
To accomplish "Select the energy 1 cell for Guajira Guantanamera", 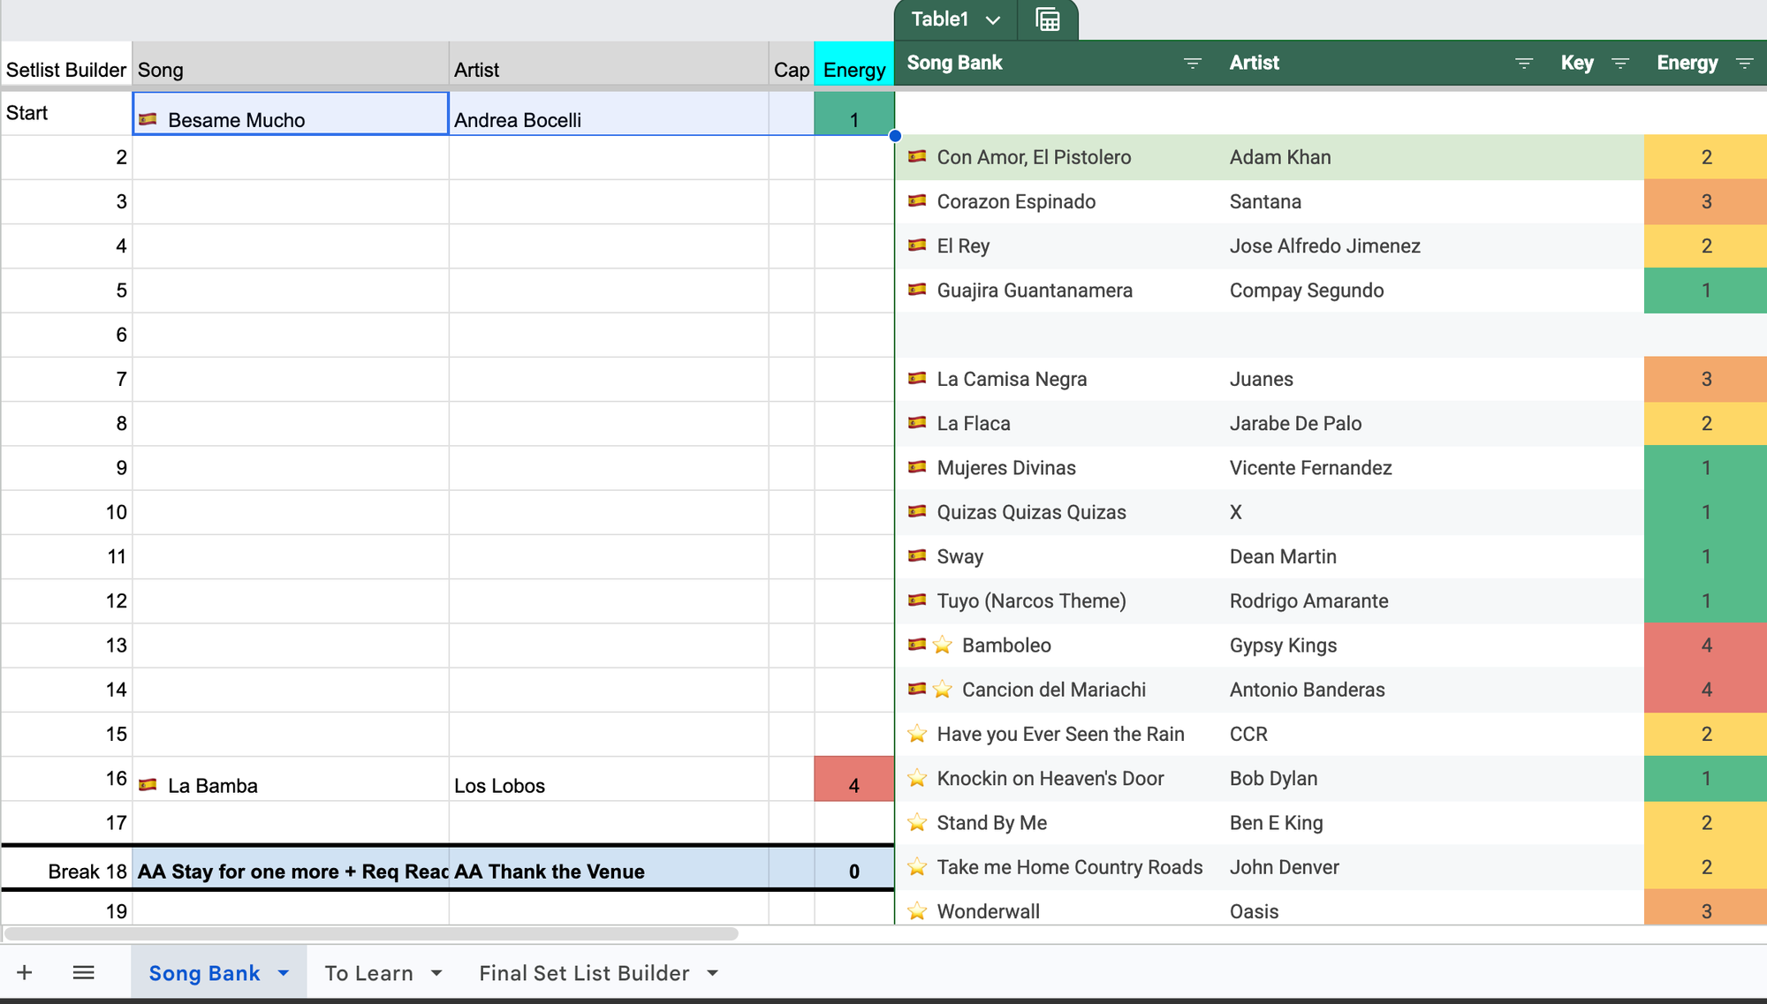I will click(1706, 291).
